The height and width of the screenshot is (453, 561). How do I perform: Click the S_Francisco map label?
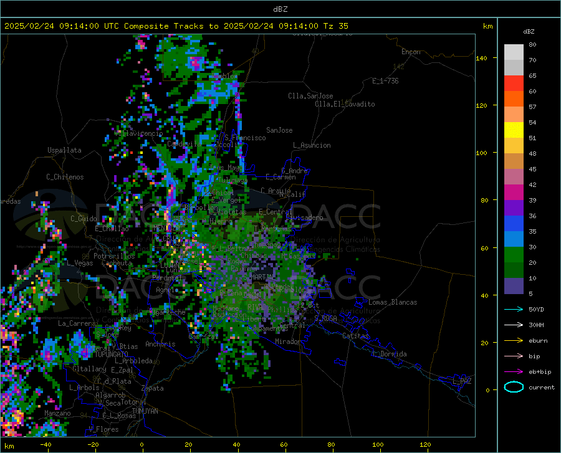pos(246,138)
